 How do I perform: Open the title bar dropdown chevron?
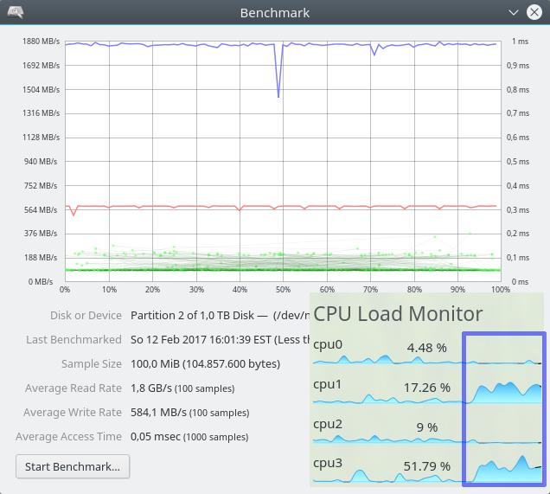coord(514,13)
